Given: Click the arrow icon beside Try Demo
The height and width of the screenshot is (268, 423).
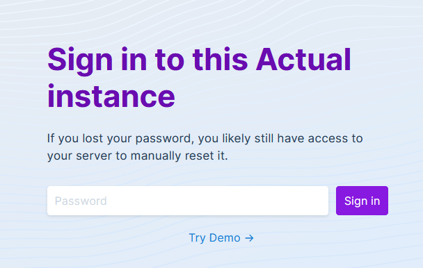Looking at the screenshot, I should (249, 238).
